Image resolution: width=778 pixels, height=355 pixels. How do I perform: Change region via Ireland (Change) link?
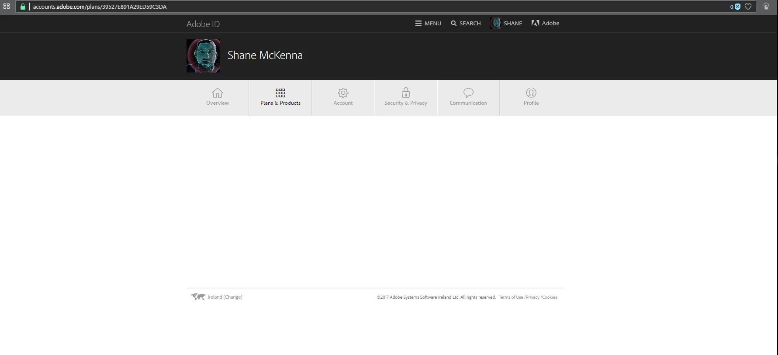[225, 297]
